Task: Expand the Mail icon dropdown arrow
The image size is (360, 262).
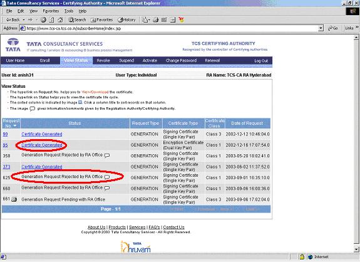Action: coord(149,20)
